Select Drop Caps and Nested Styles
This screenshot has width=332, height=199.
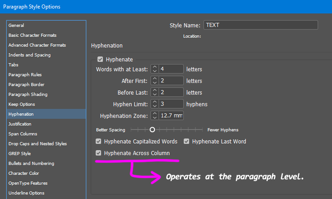(x=37, y=144)
